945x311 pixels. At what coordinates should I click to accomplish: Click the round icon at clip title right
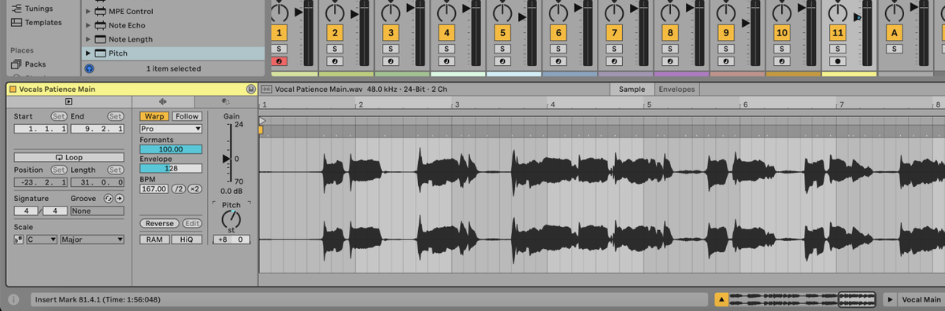[250, 90]
